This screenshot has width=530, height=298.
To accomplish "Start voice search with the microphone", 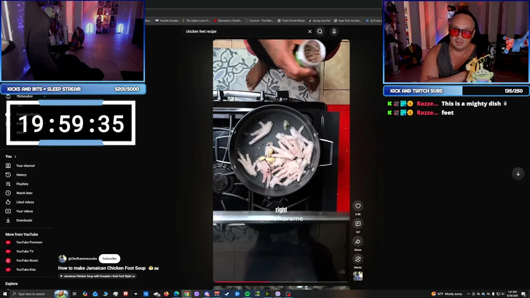I will (334, 31).
